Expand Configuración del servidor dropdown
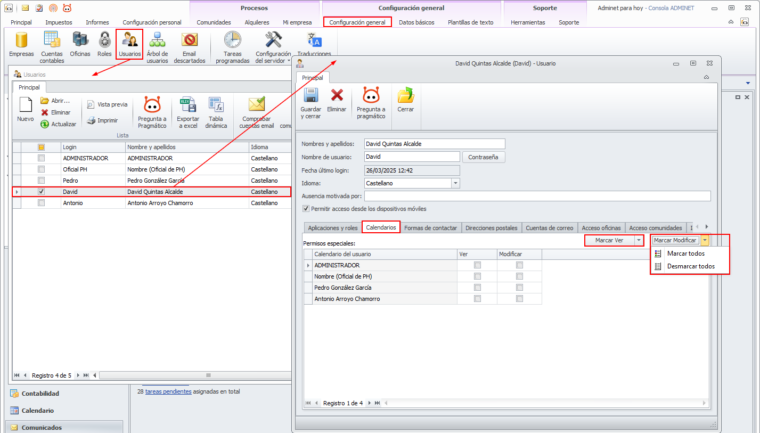 click(273, 60)
